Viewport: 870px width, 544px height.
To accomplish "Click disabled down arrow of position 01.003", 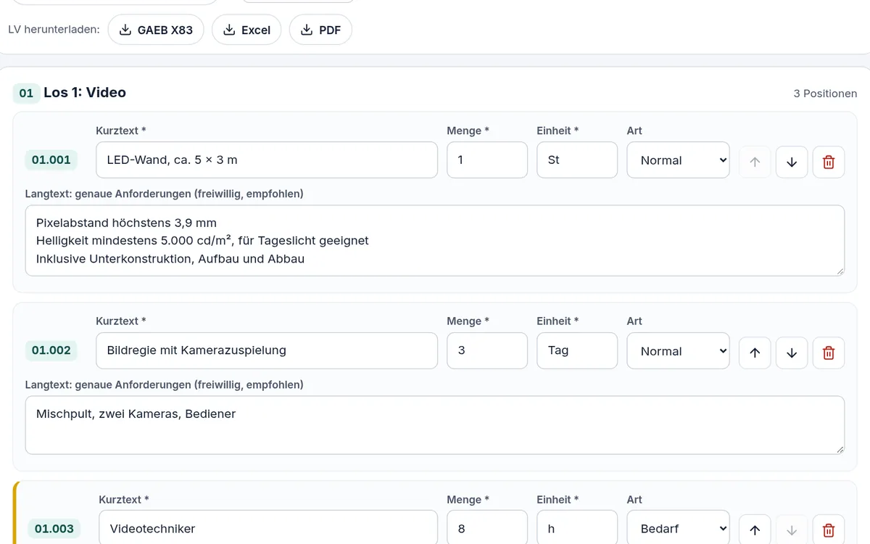I will point(792,530).
